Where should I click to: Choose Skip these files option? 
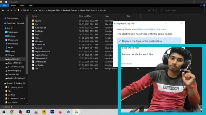[x=131, y=48]
